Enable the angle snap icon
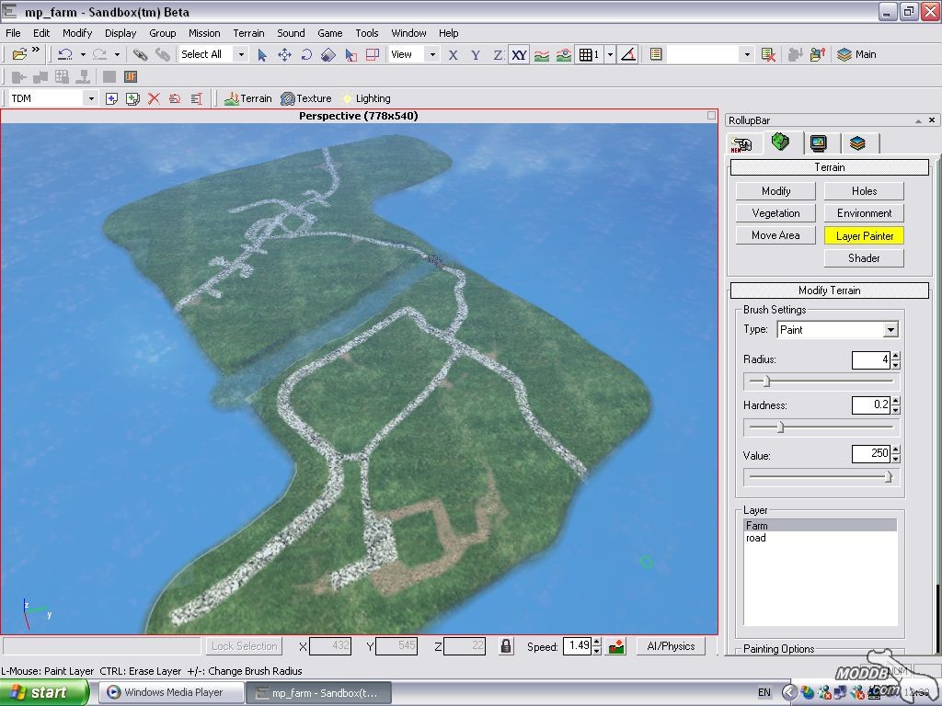Screen dimensions: 942x706 coord(628,54)
